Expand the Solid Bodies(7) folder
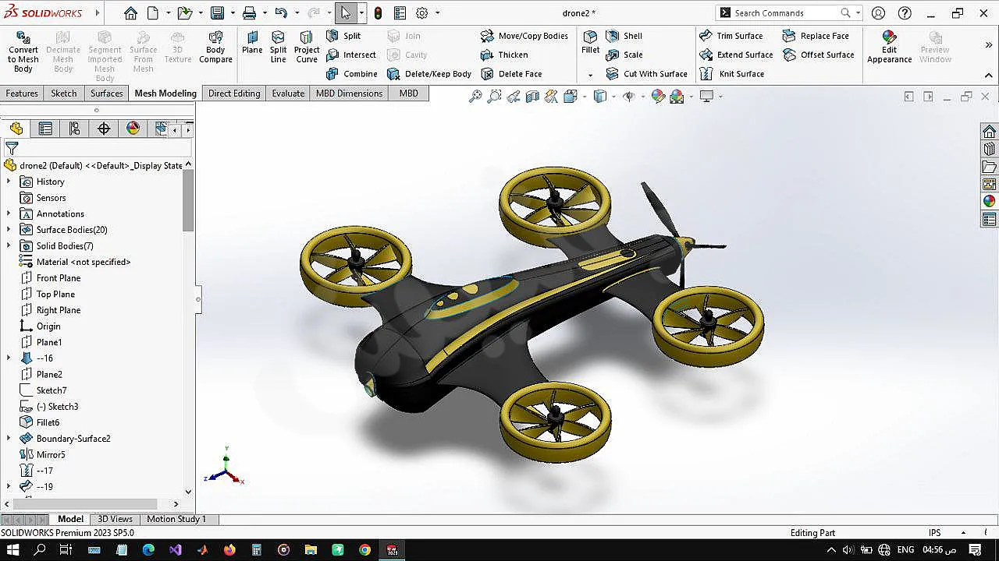This screenshot has height=561, width=999. point(9,246)
